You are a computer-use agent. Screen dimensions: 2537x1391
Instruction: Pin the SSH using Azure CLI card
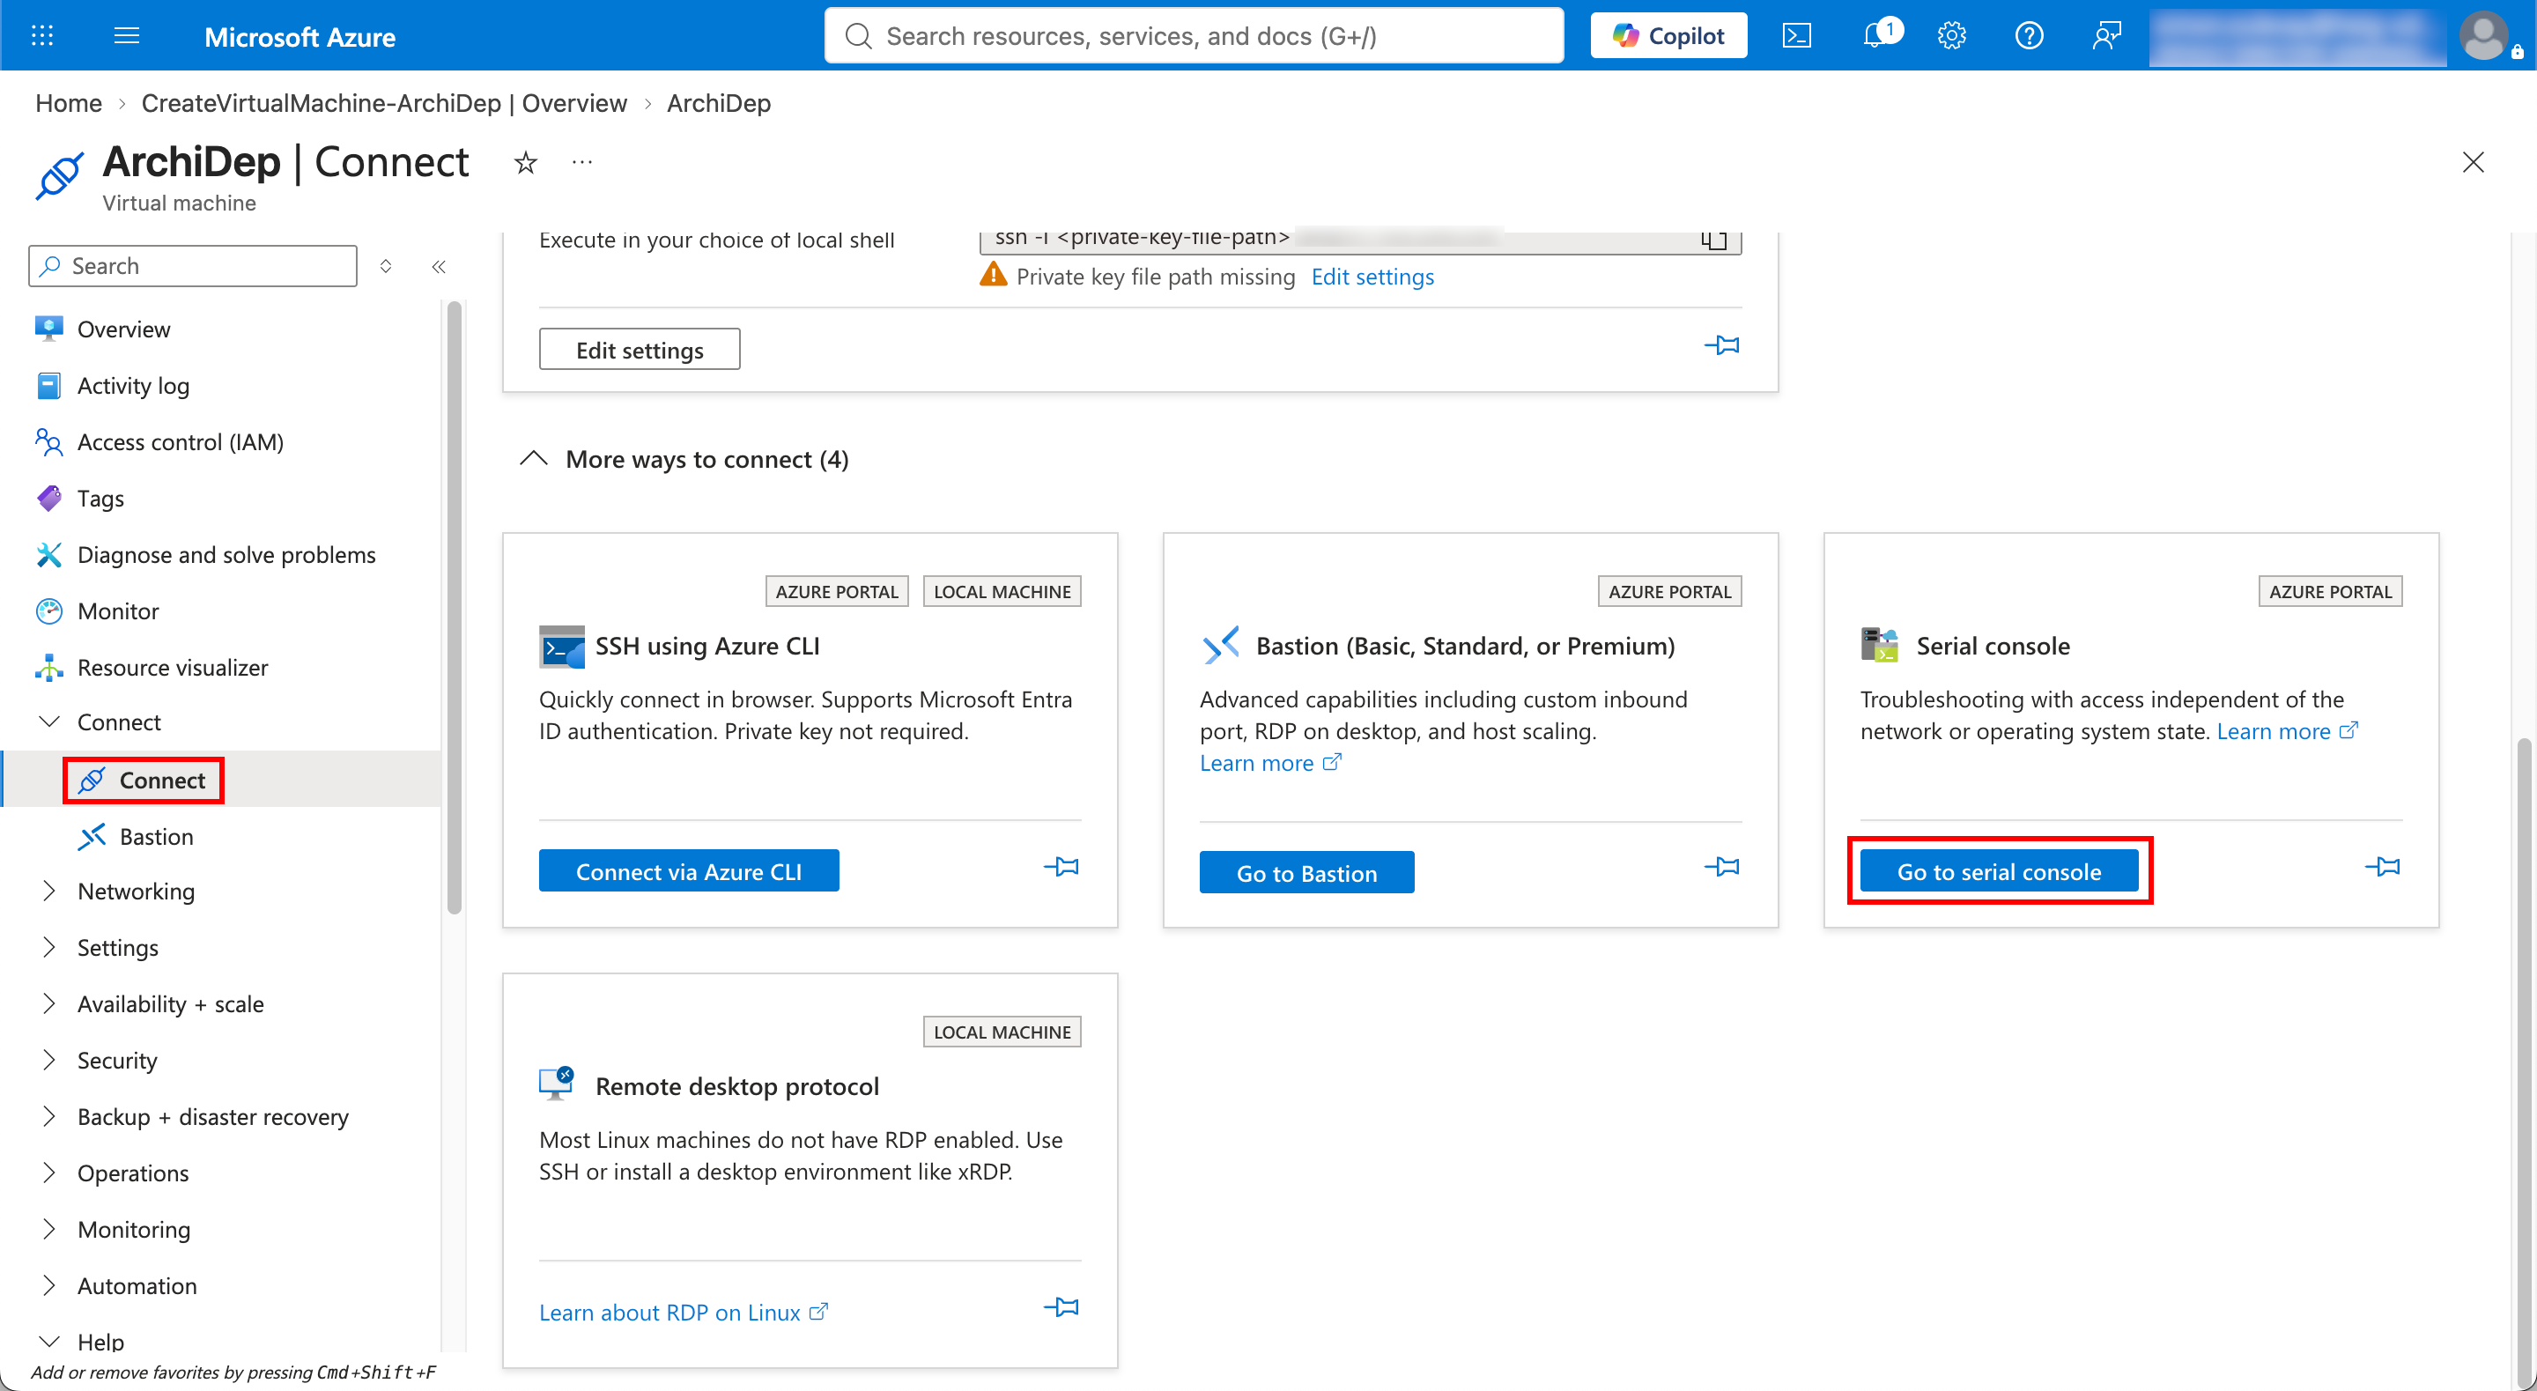[x=1061, y=866]
